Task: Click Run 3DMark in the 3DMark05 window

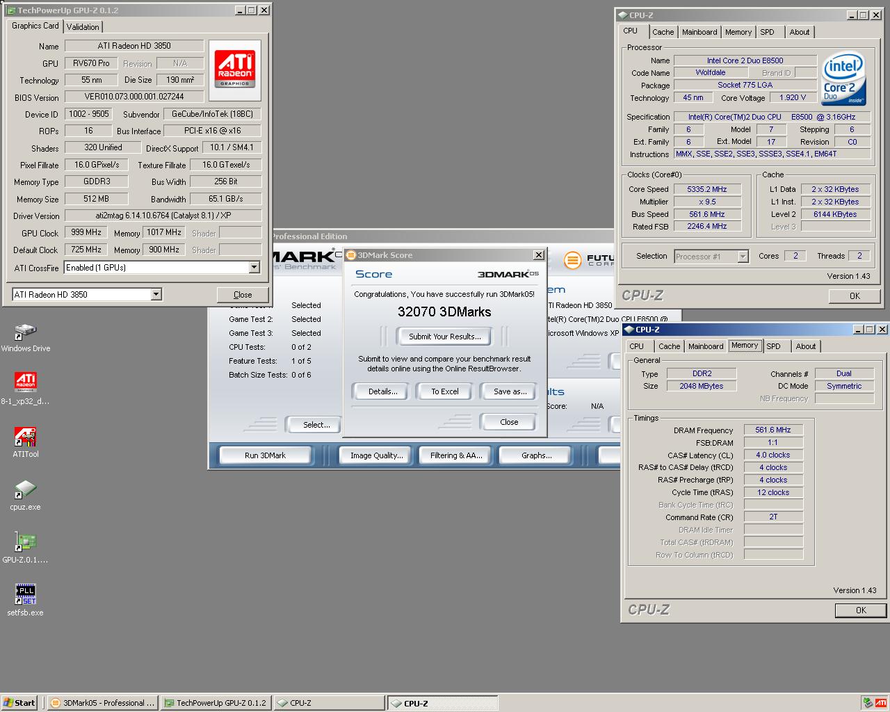Action: coord(265,455)
